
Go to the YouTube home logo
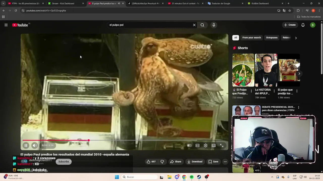tap(20, 25)
